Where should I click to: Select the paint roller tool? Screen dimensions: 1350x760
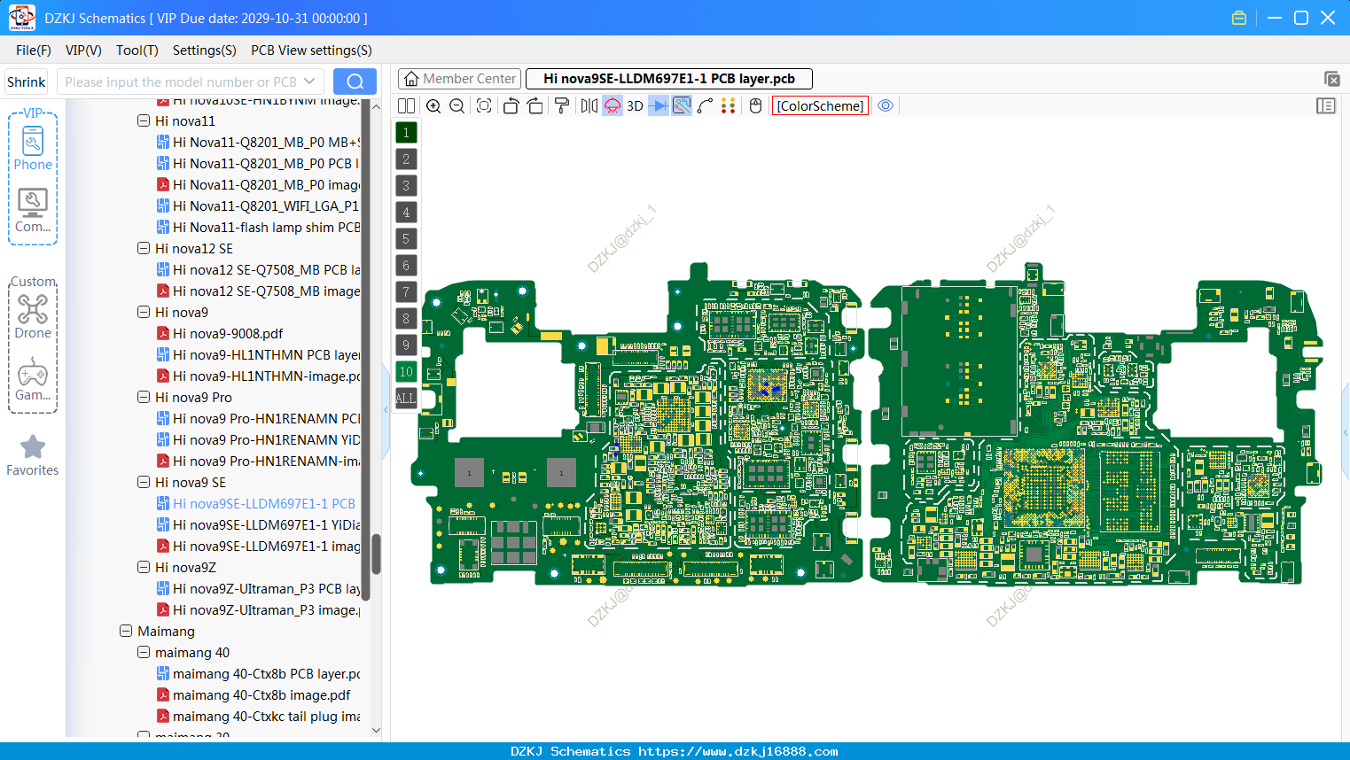[562, 106]
